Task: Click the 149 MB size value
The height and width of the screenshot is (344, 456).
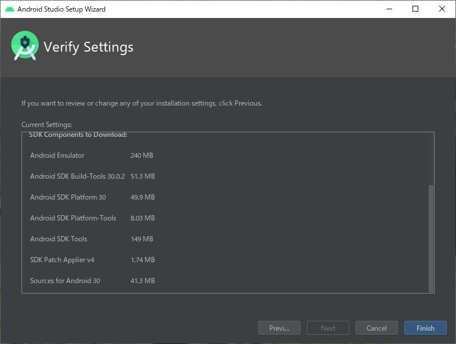Action: tap(142, 239)
